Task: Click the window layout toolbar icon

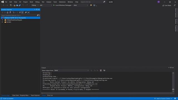Action: tap(94, 5)
